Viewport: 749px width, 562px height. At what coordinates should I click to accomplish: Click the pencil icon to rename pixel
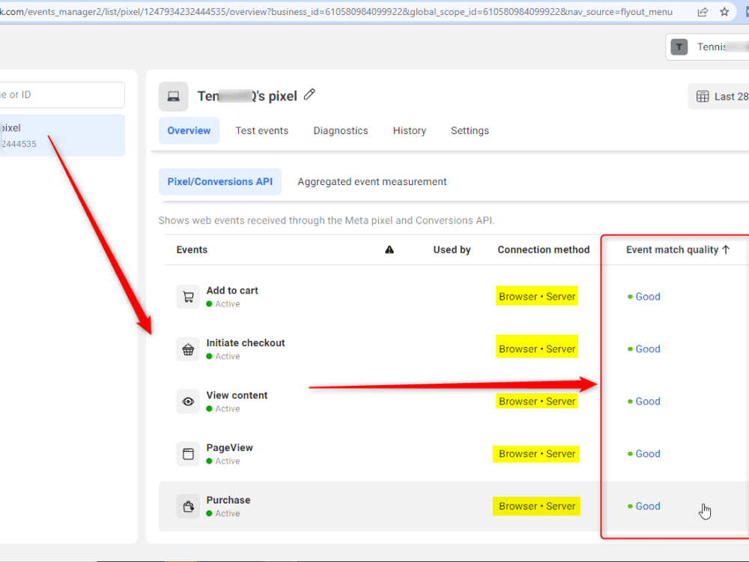point(309,94)
